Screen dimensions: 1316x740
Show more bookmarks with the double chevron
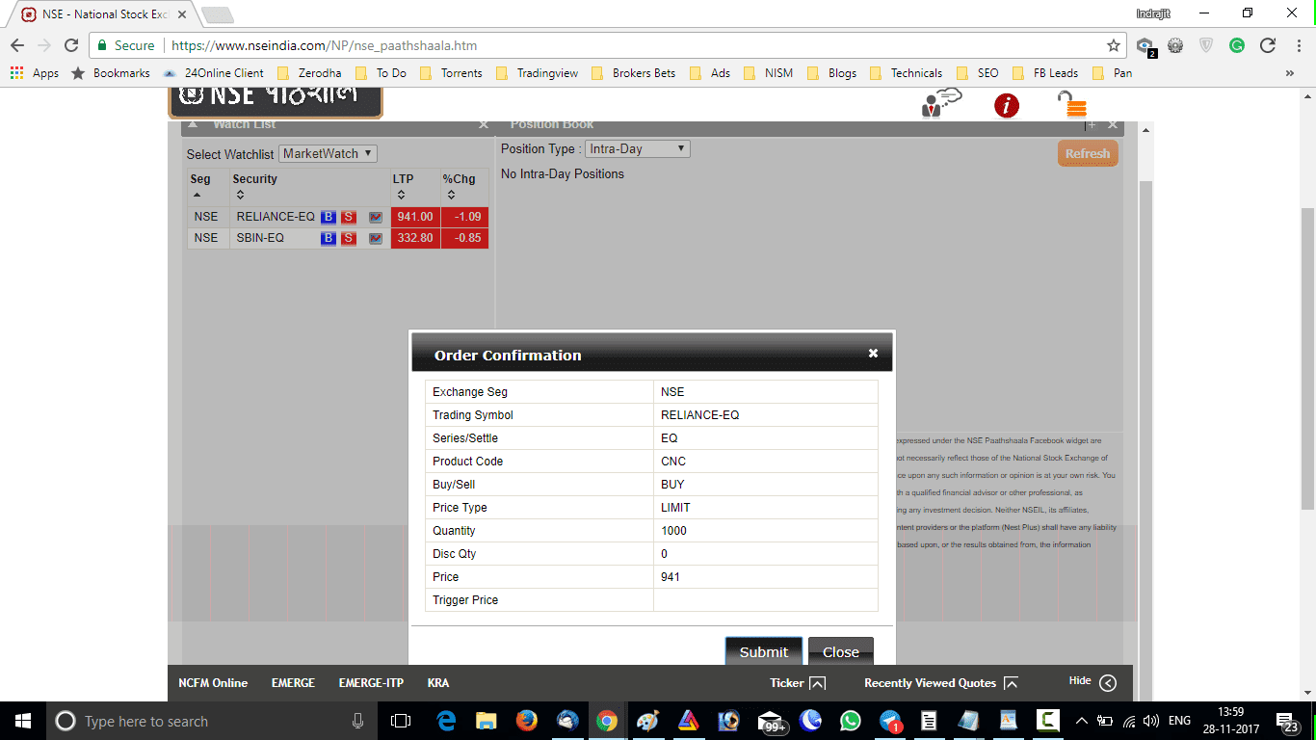coord(1290,72)
